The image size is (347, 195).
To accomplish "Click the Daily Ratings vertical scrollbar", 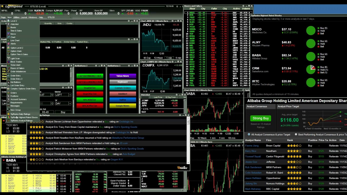I will tap(188, 140).
